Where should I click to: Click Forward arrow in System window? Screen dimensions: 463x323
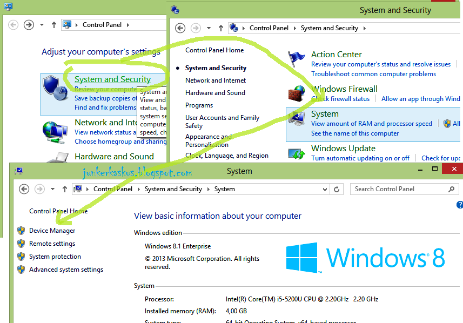click(x=39, y=189)
